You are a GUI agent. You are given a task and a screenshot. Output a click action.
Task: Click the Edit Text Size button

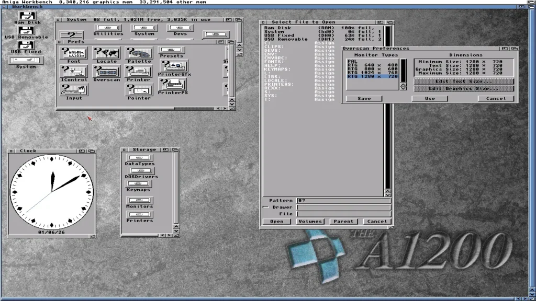pyautogui.click(x=464, y=81)
